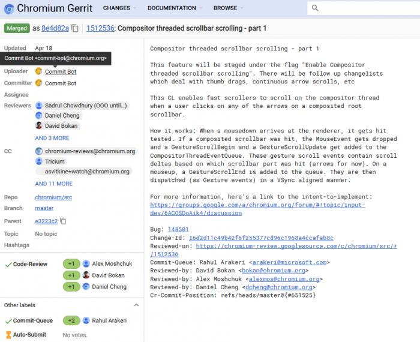420x342 pixels.
Task: Open change number 1512536 link
Action: tap(100, 28)
